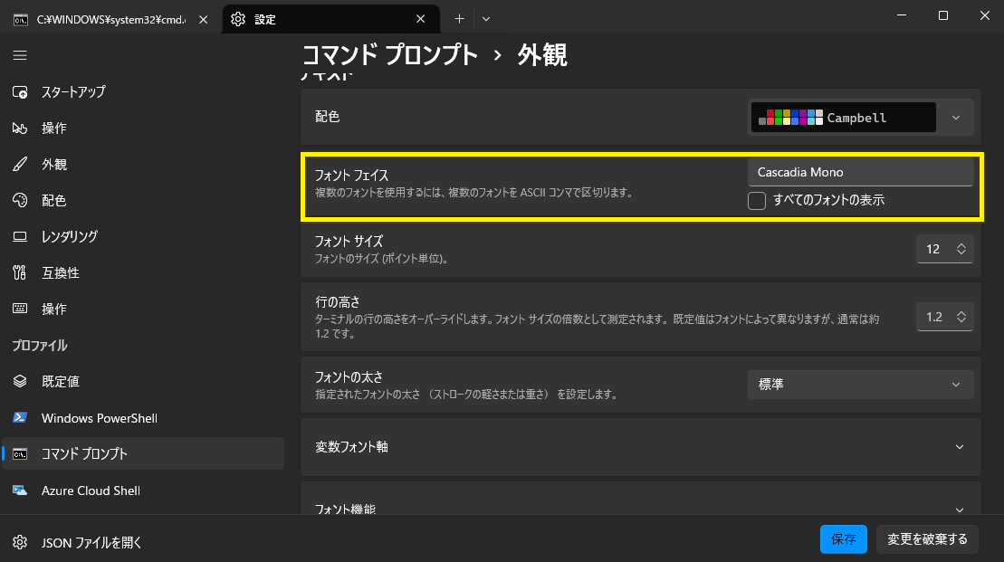Click the 変更を破棄する button
The height and width of the screenshot is (562, 1004).
click(927, 539)
